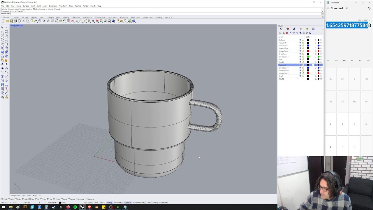Click the Cut scissors icon
The image size is (373, 210).
[24, 21]
